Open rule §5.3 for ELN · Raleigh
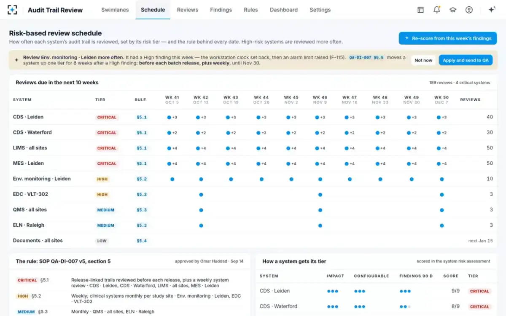 [x=142, y=225]
